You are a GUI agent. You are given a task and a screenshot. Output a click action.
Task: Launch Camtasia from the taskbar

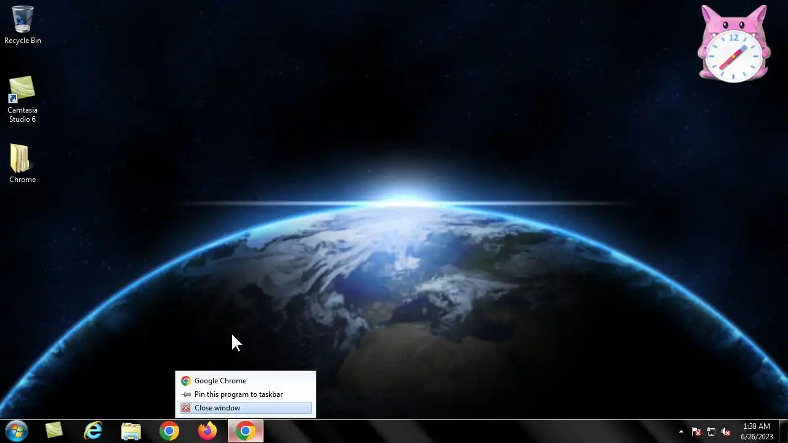point(54,431)
